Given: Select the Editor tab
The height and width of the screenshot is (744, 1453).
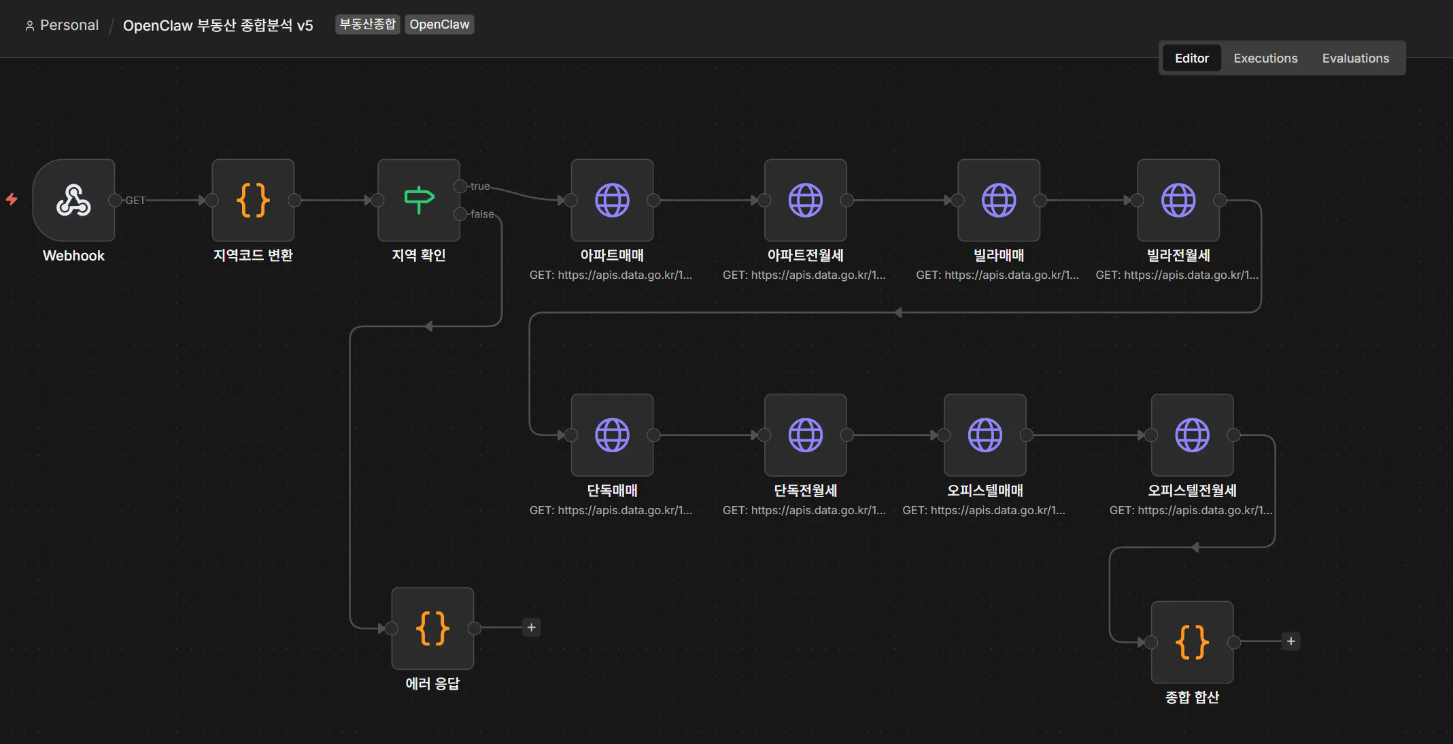Looking at the screenshot, I should (1191, 58).
